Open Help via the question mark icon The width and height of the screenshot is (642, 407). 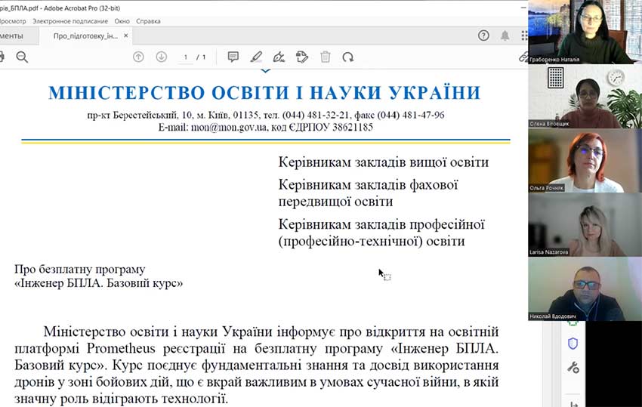pos(483,35)
